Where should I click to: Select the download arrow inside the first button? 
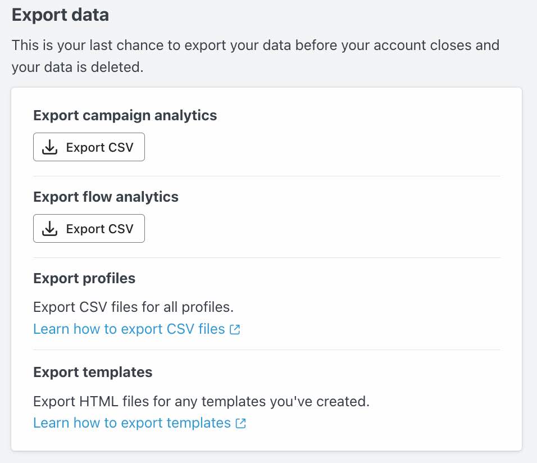[49, 147]
